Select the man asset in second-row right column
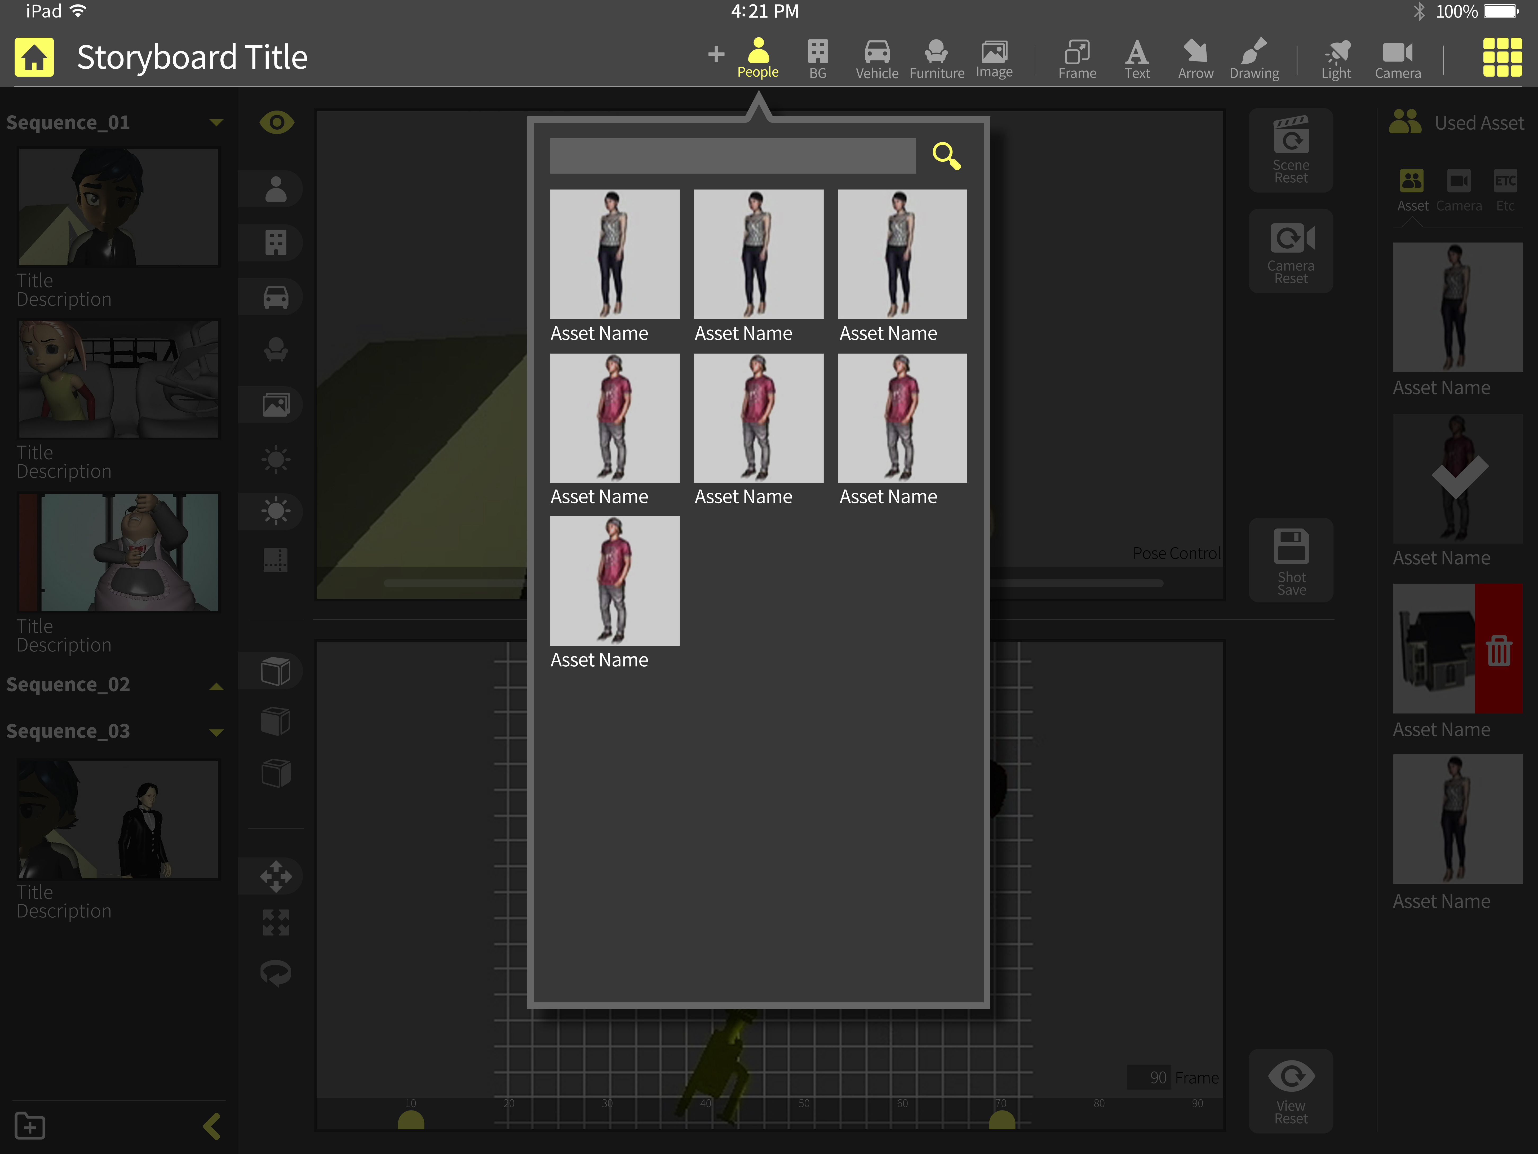This screenshot has height=1154, width=1538. (x=902, y=418)
